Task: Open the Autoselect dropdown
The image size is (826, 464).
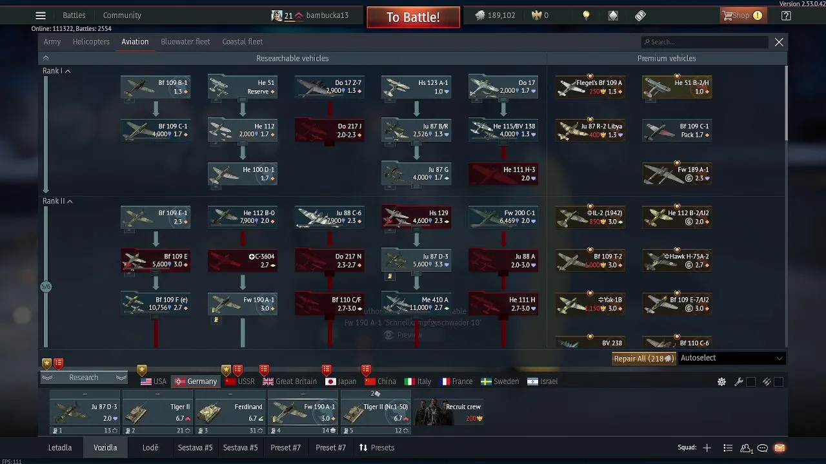Action: tap(732, 358)
